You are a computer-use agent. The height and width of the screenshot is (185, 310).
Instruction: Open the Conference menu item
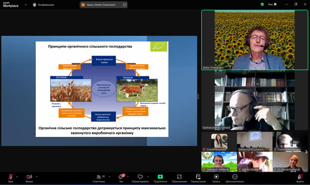click(43, 5)
